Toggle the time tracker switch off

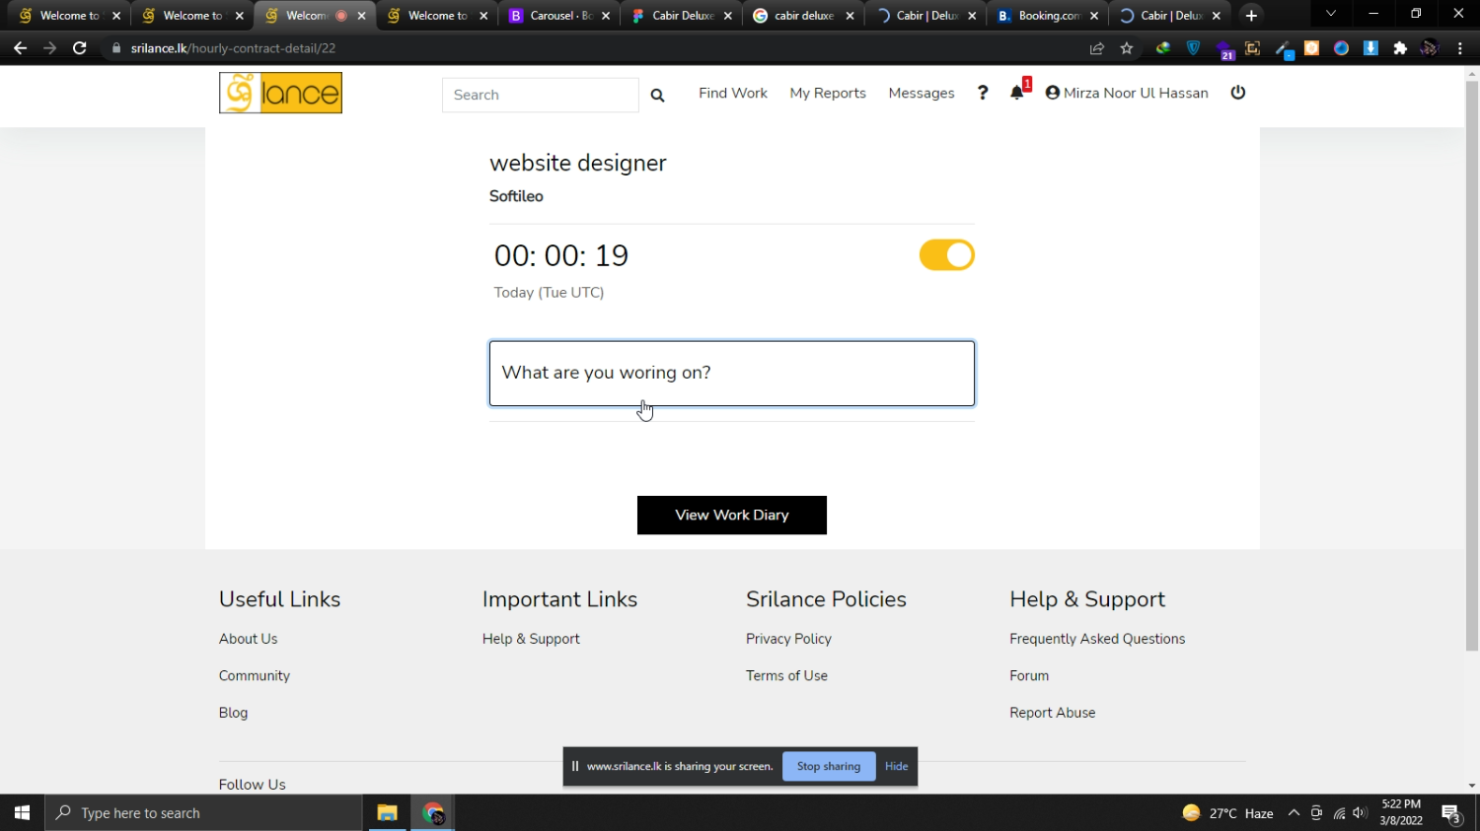[946, 255]
